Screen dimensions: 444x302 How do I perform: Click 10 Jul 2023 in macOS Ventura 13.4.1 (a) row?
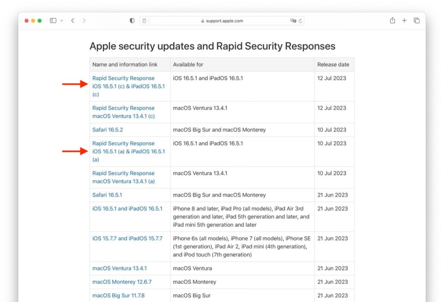pyautogui.click(x=332, y=173)
